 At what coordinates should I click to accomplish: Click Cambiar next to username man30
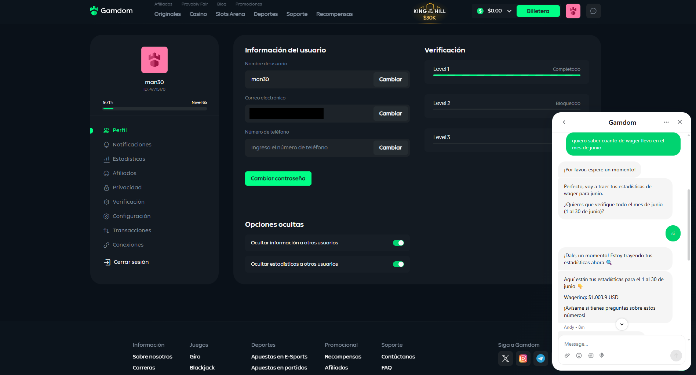[390, 79]
